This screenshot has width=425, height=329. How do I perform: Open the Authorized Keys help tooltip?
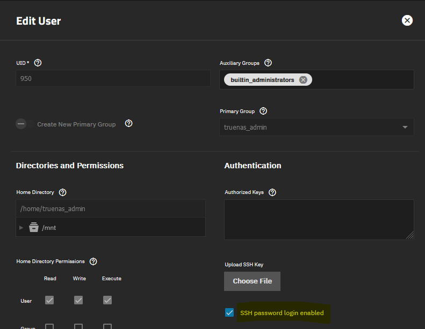(x=272, y=192)
